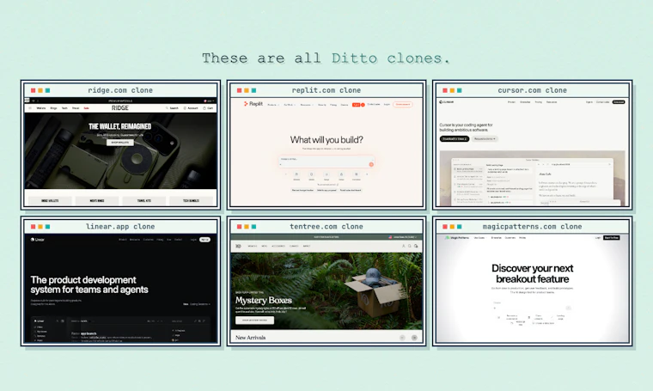Image resolution: width=653 pixels, height=391 pixels.
Task: Click Shop Mystery Boxes button on tentree hero
Action: pos(255,321)
